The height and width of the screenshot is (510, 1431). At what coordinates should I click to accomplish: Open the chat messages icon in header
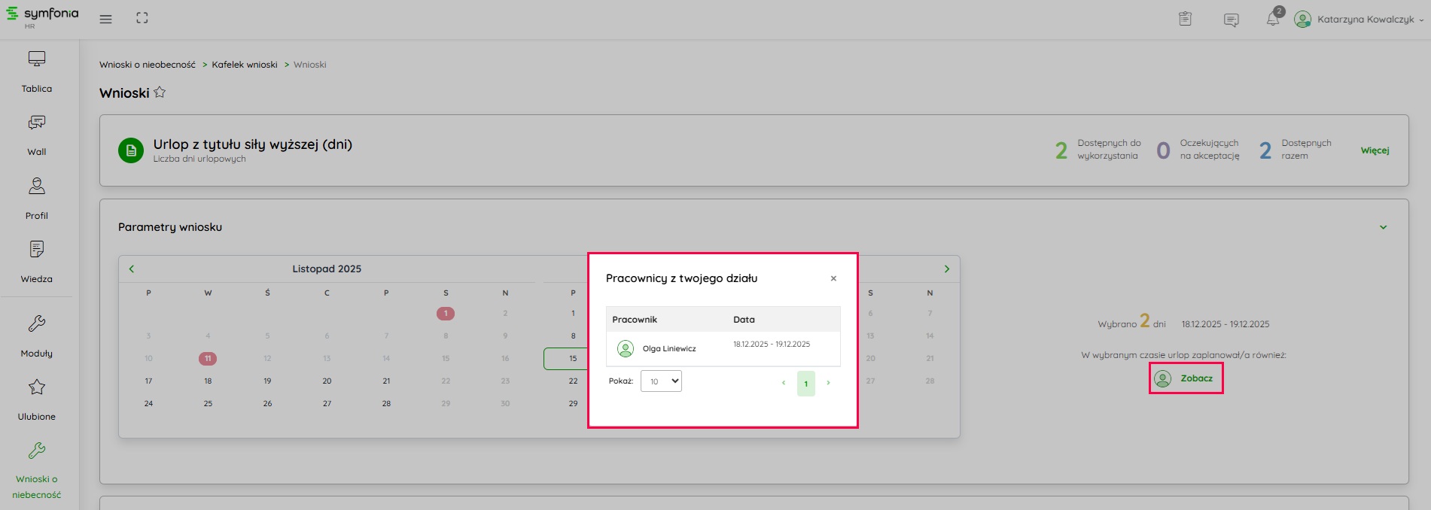click(1231, 20)
